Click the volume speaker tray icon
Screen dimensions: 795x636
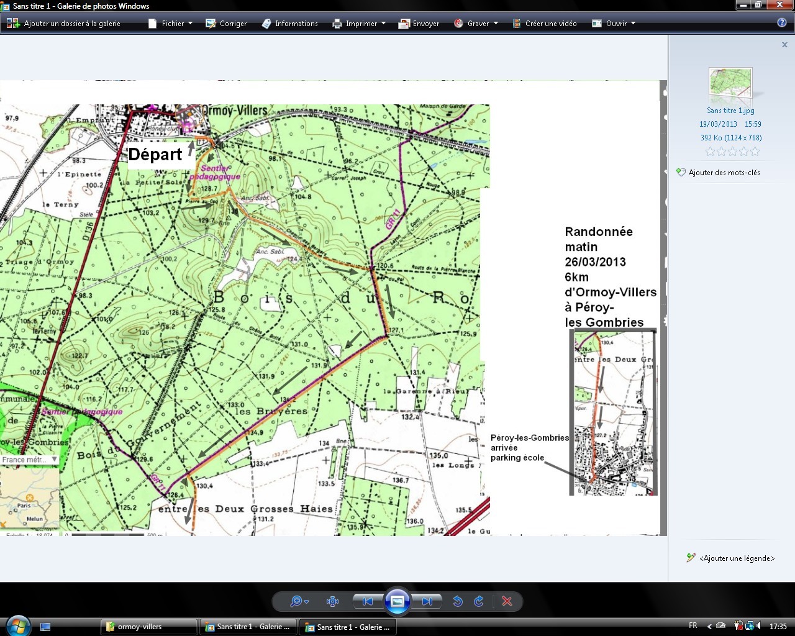[758, 625]
